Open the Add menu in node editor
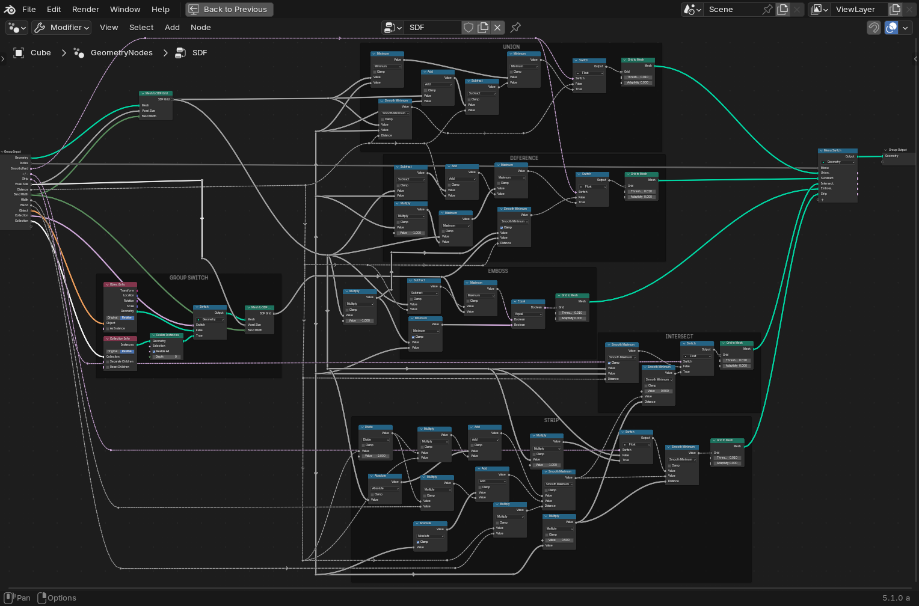919x606 pixels. (172, 28)
